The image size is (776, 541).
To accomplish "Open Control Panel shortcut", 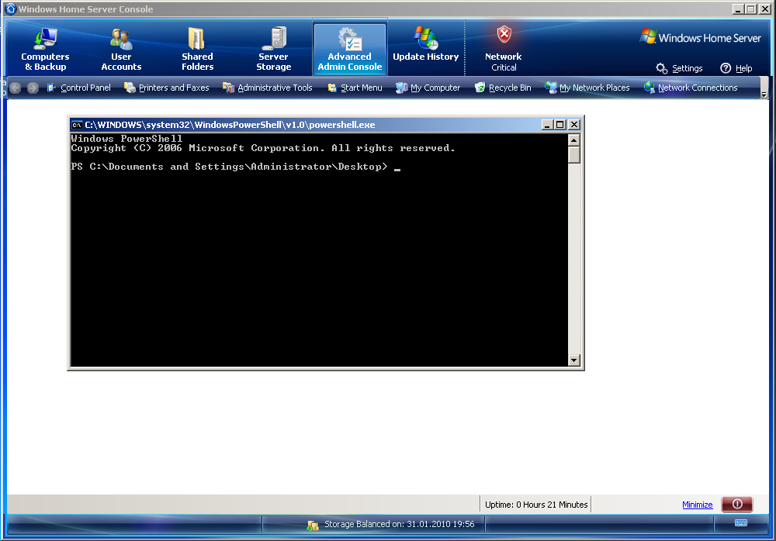I will point(78,88).
